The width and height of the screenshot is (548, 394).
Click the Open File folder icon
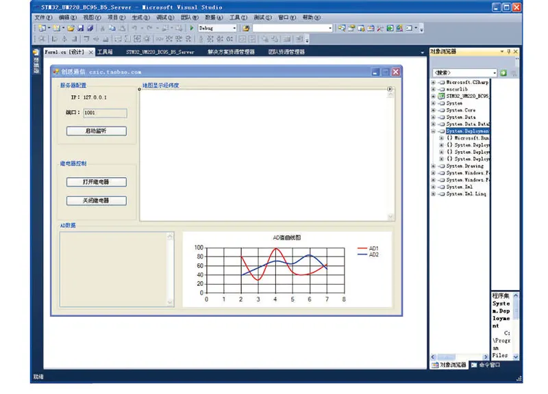click(x=71, y=28)
